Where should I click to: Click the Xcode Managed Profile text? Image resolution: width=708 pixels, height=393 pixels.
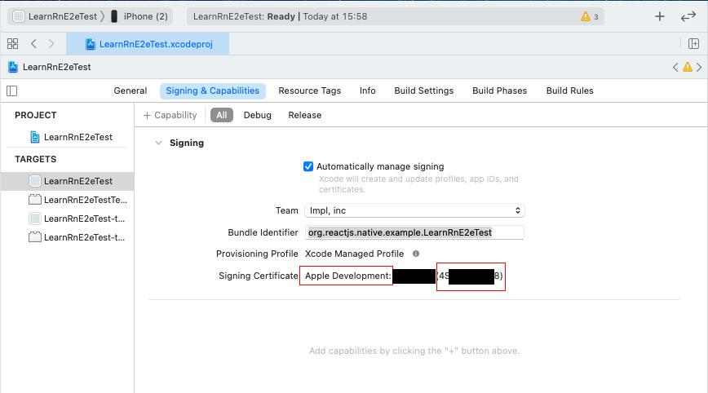tap(355, 254)
